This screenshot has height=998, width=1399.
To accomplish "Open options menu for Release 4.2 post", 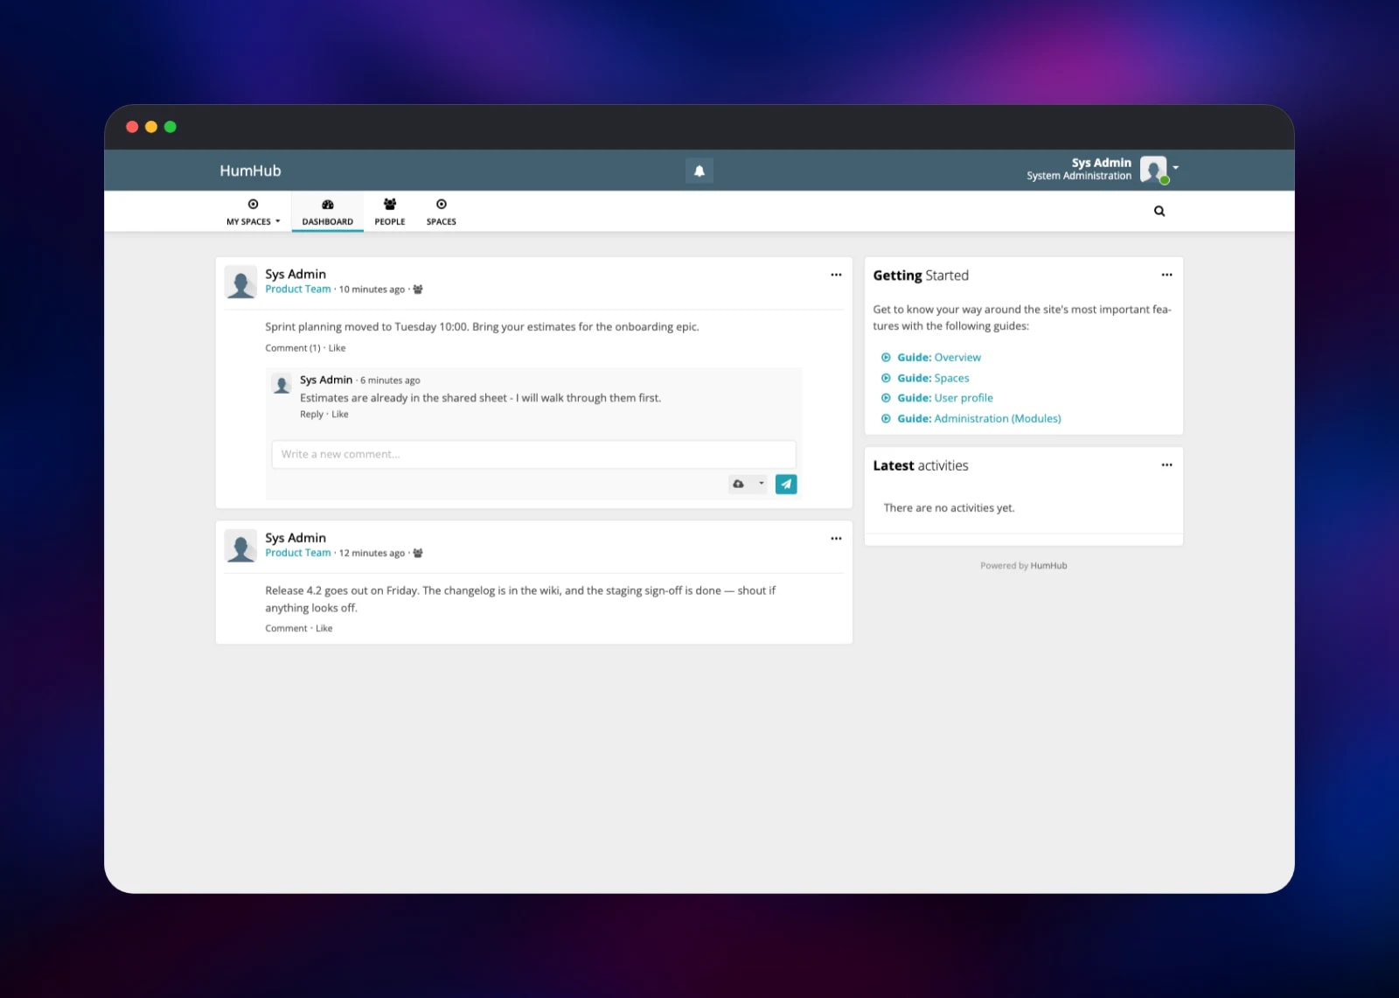I will pos(836,539).
